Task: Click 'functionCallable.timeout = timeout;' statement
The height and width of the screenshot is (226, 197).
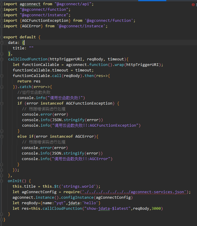Action: (53, 70)
